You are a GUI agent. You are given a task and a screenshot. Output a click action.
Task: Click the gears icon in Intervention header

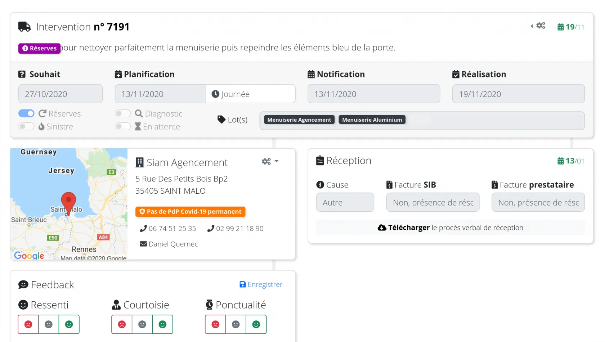(540, 26)
